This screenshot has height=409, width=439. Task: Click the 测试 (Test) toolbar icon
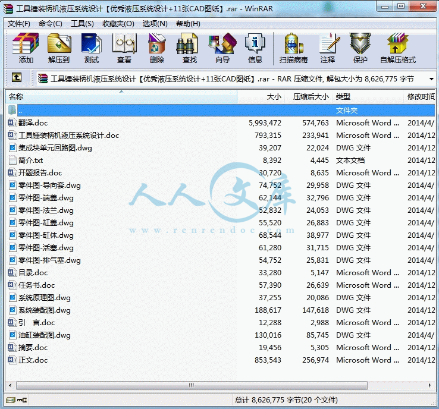[92, 43]
